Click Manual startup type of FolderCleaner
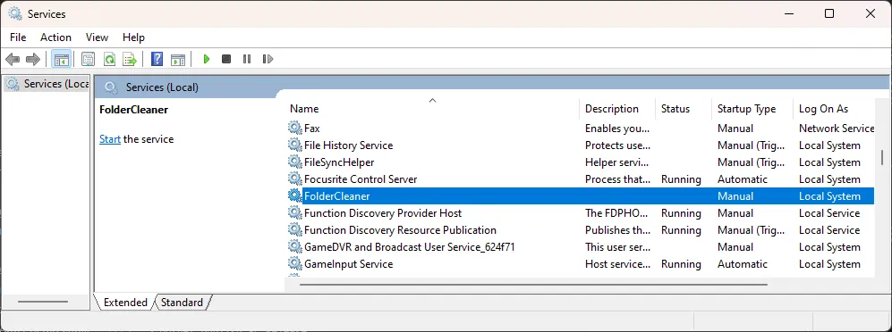Viewport: 892px width, 332px height. tap(735, 196)
